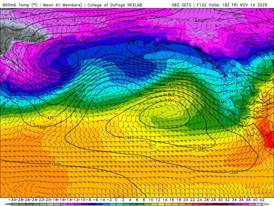Click the 34 value on the color scale
Image resolution: width=274 pixels, height=206 pixels.
click(x=234, y=200)
